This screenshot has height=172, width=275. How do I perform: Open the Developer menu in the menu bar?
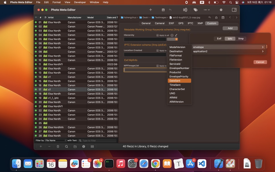click(x=80, y=2)
